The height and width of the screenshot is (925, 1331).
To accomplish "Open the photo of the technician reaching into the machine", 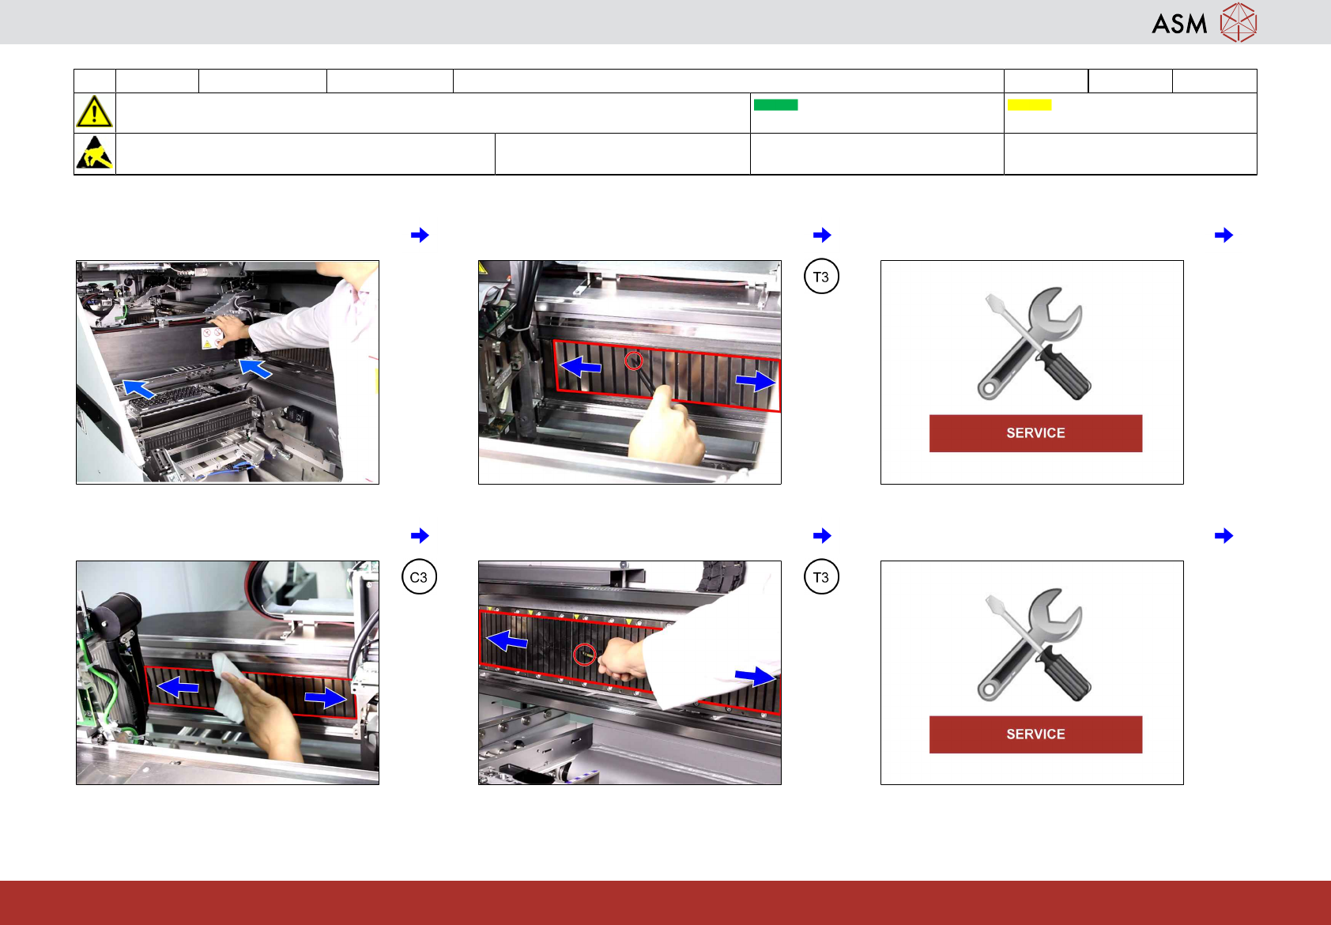I will point(228,372).
